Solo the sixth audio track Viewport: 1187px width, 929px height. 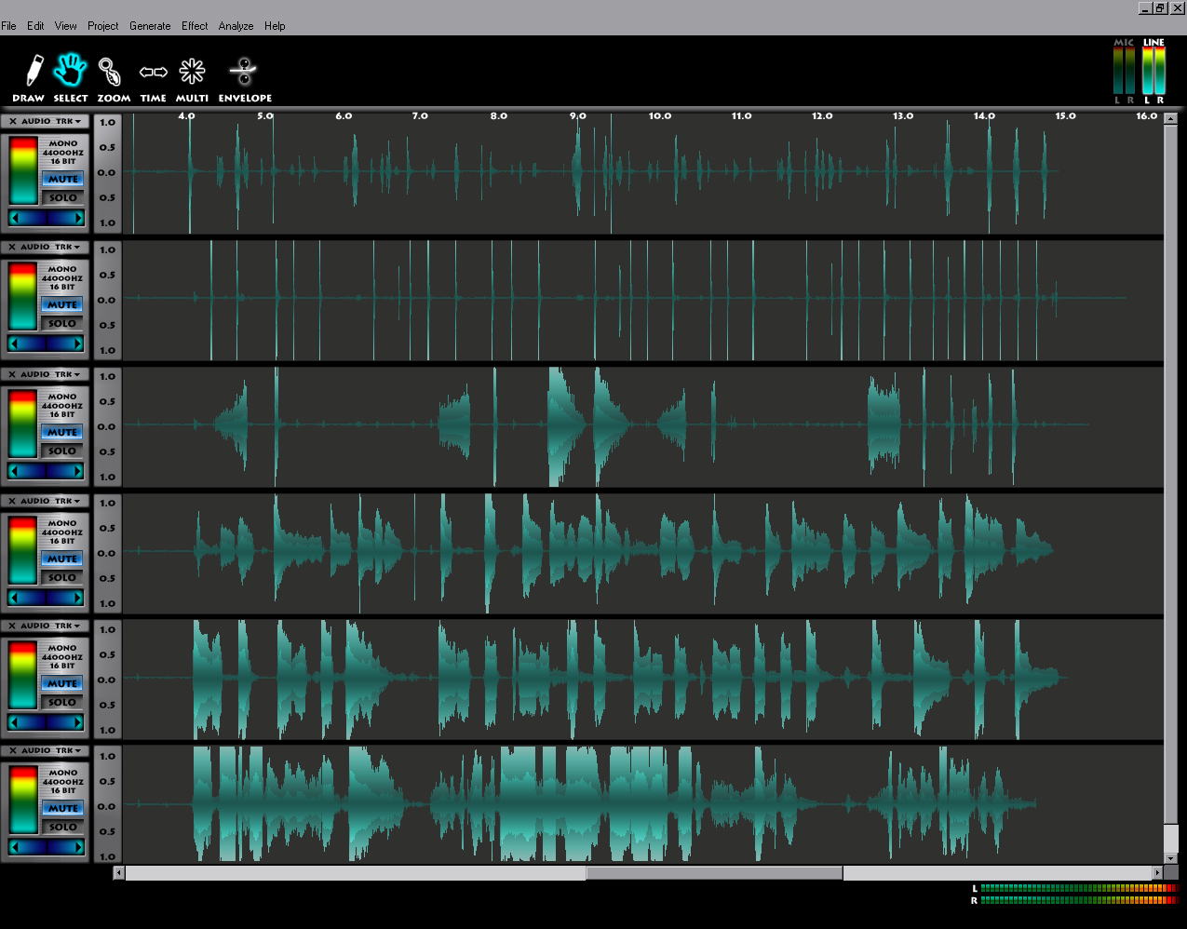point(63,827)
